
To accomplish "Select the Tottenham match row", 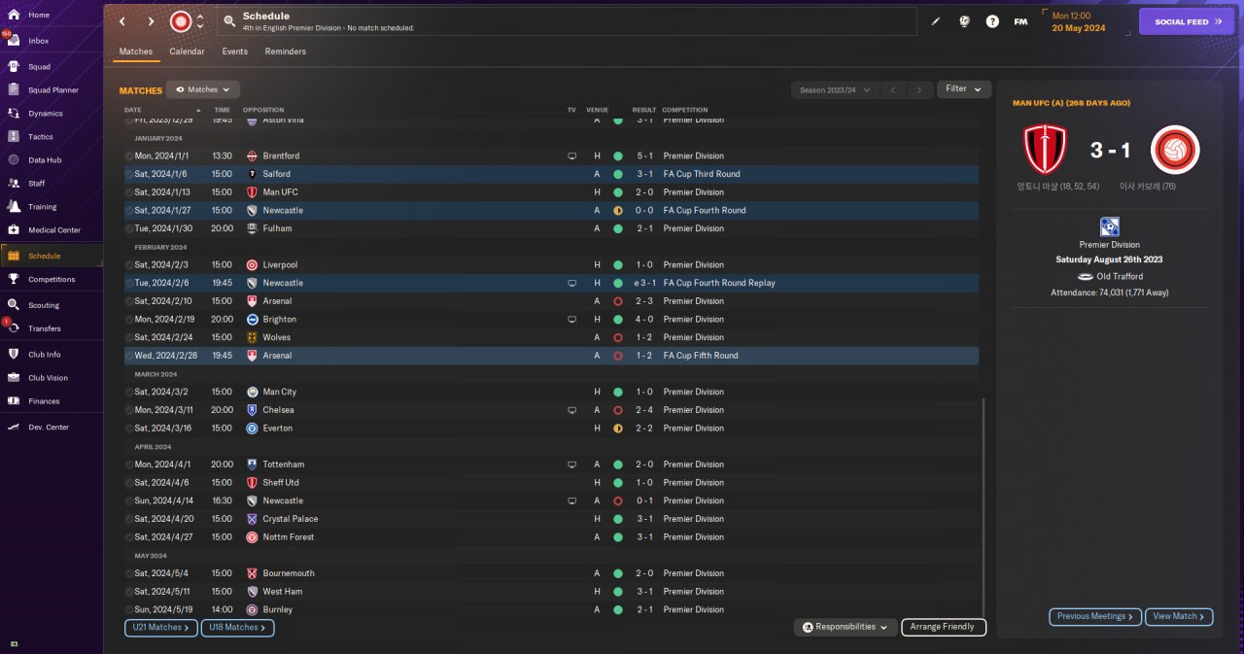I will [551, 465].
